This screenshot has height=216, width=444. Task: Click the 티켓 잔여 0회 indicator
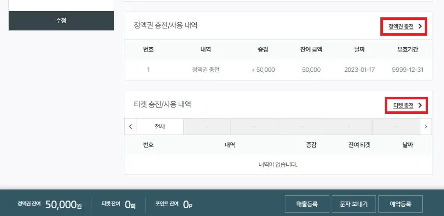point(119,204)
